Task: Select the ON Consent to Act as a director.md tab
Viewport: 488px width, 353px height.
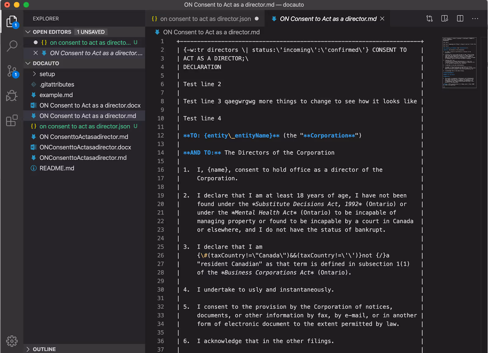Action: pos(328,19)
